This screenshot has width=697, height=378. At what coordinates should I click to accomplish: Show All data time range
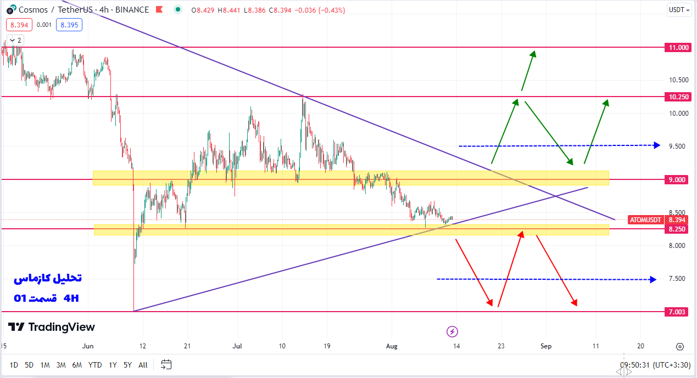click(143, 365)
